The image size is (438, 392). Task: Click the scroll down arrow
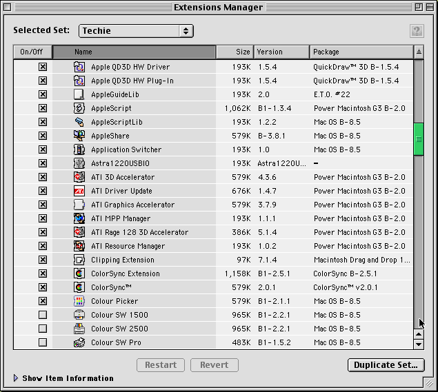coord(419,344)
